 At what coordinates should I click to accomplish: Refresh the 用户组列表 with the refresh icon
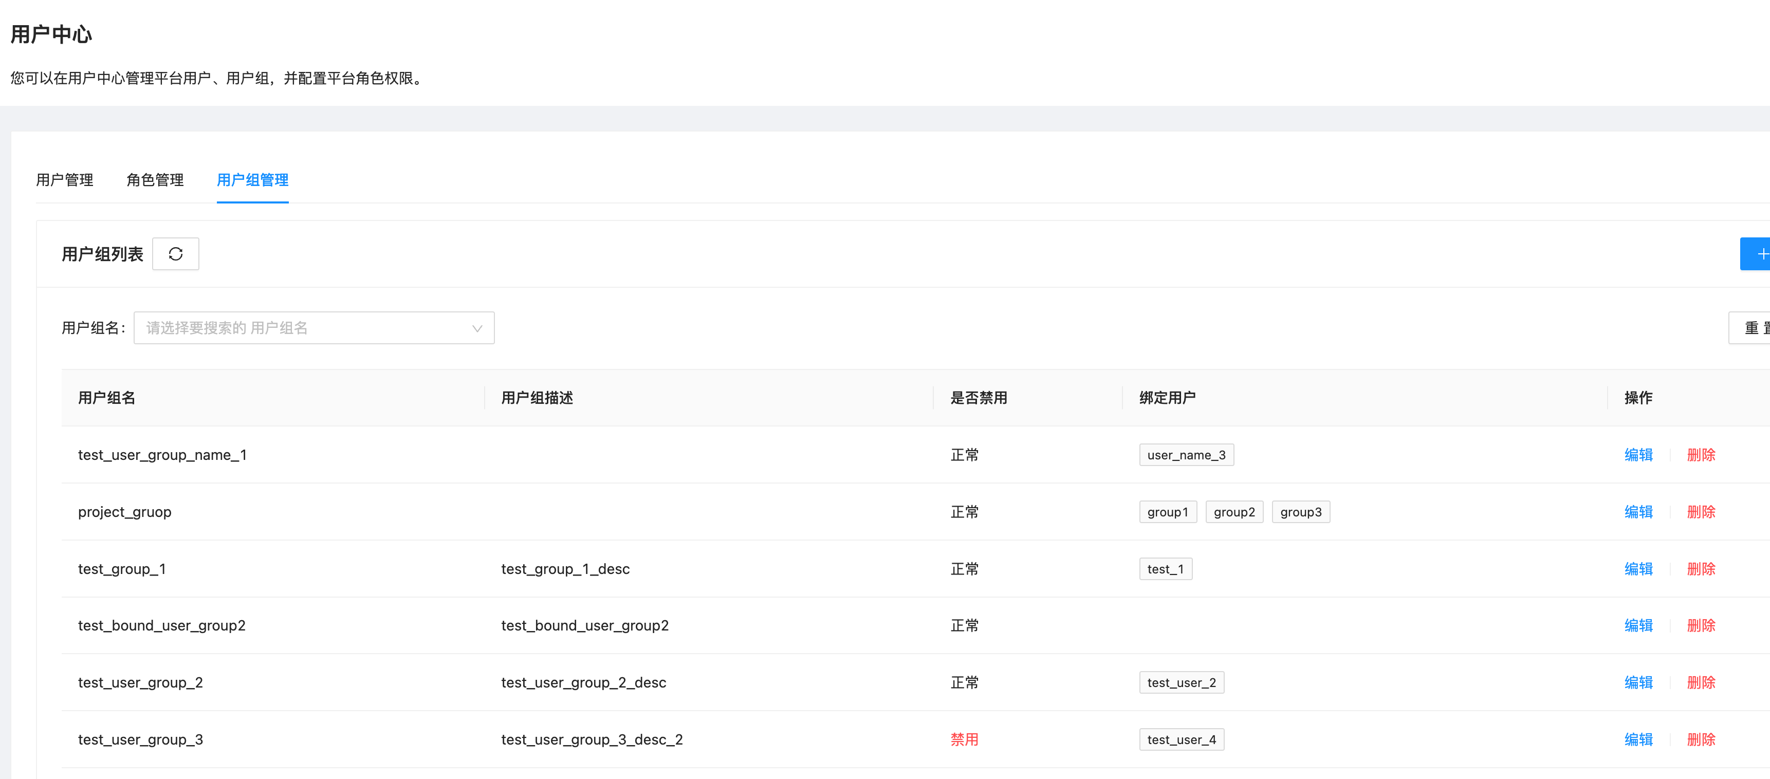click(175, 253)
